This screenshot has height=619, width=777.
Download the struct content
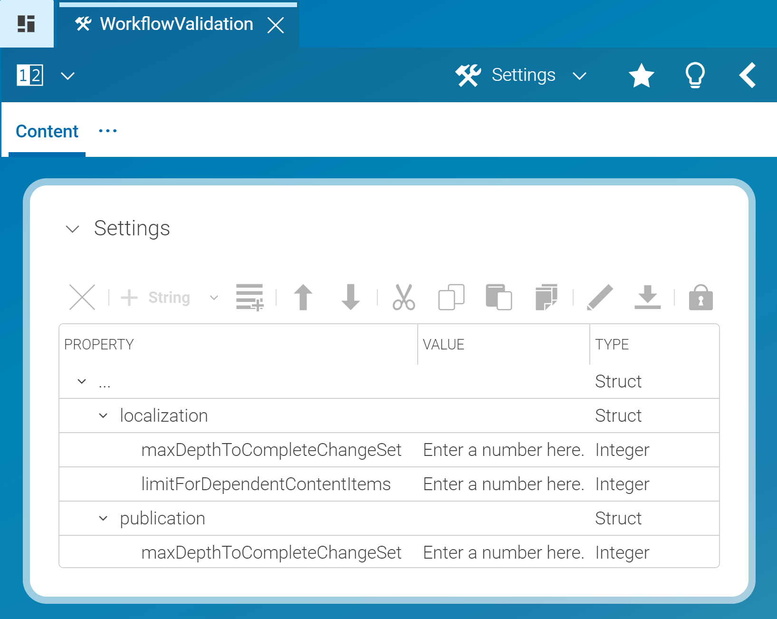[x=647, y=297]
